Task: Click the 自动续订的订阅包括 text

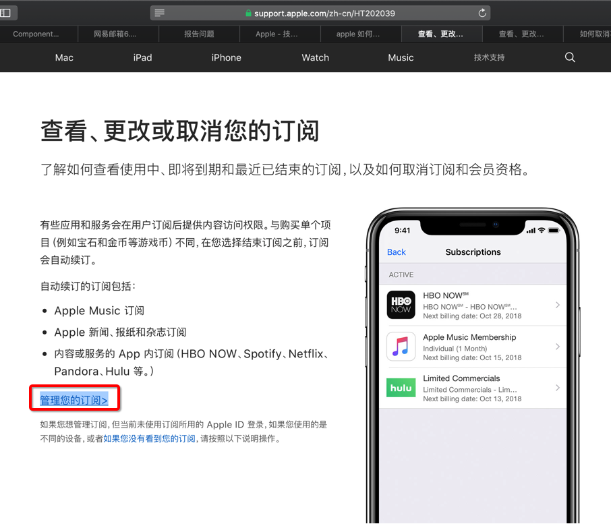Action: coord(88,287)
